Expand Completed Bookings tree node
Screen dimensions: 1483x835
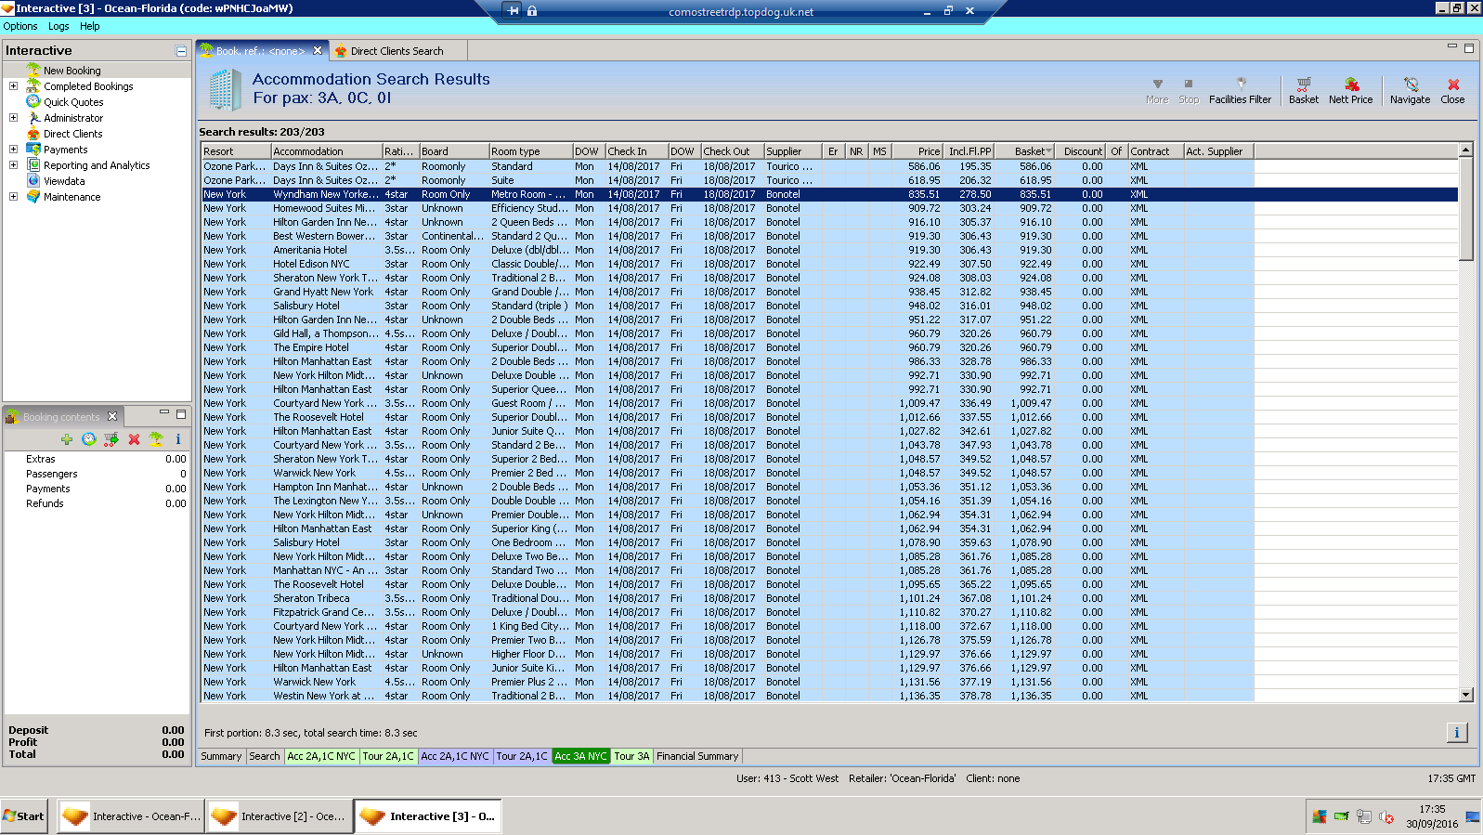13,86
